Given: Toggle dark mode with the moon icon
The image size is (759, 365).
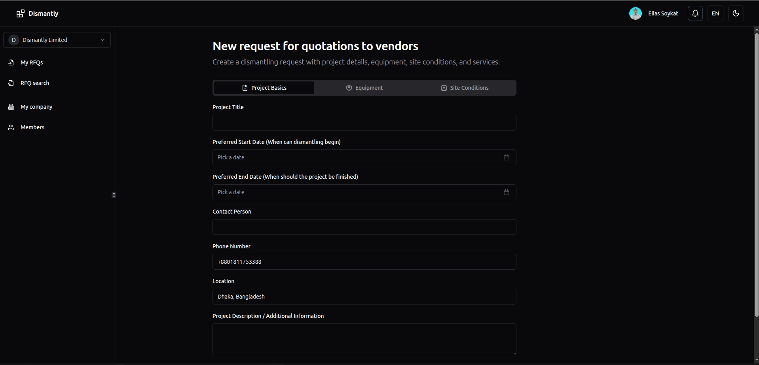Looking at the screenshot, I should pyautogui.click(x=736, y=13).
